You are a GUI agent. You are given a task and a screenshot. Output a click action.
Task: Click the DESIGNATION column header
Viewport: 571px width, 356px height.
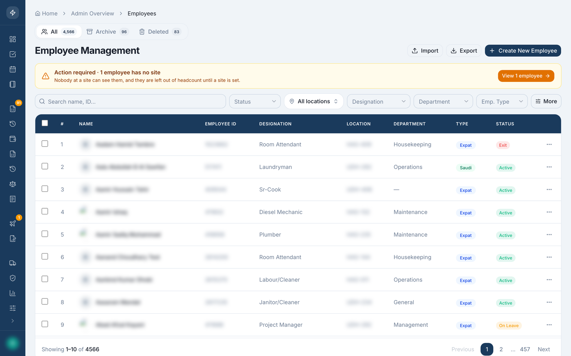[x=275, y=124]
